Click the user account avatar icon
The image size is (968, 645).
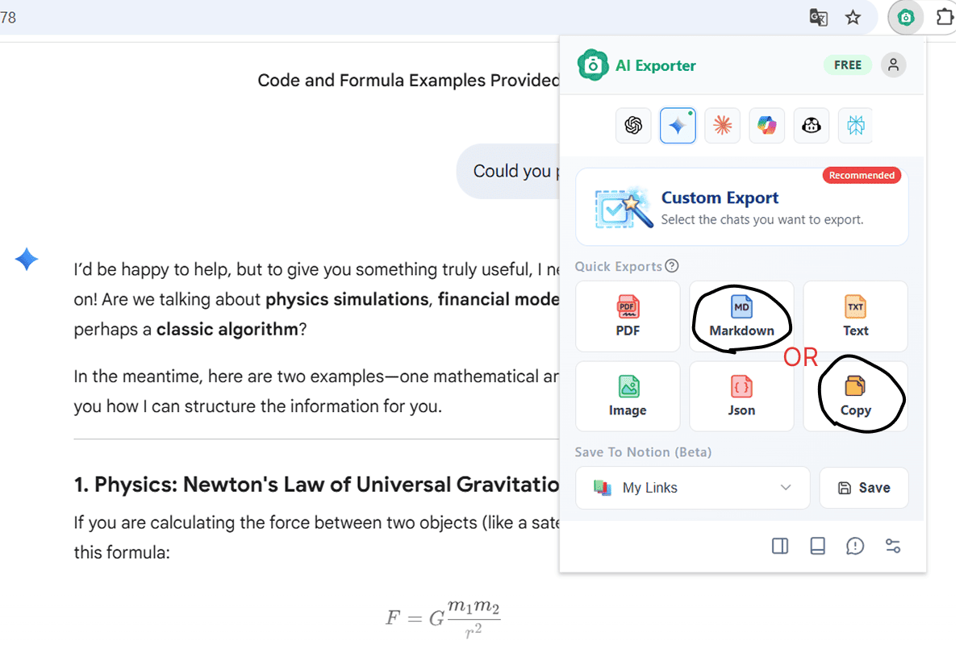tap(893, 65)
